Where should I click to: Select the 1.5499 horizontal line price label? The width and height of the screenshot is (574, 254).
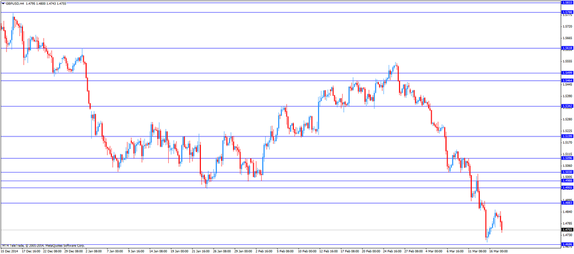567,73
